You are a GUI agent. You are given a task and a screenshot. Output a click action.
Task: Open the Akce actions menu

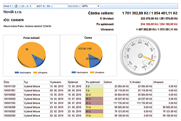coord(7,6)
